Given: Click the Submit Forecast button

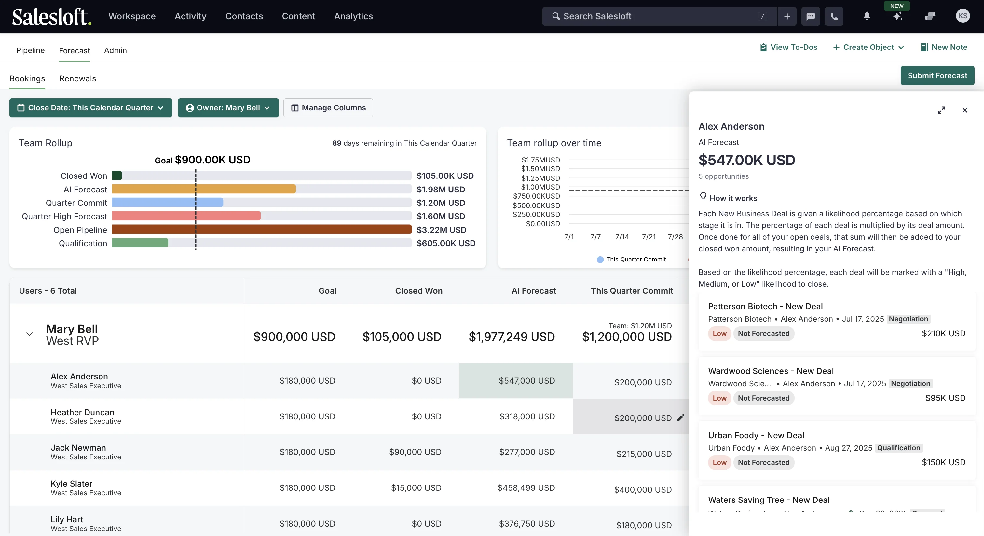Looking at the screenshot, I should pos(937,76).
